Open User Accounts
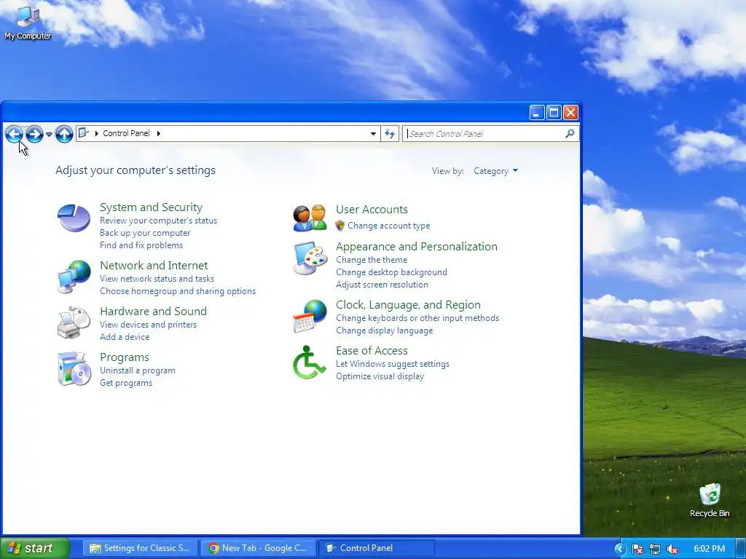Screen dimensions: 746x559 [372, 210]
